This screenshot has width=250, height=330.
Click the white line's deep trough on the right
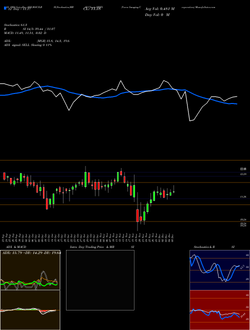pyautogui.click(x=190, y=120)
